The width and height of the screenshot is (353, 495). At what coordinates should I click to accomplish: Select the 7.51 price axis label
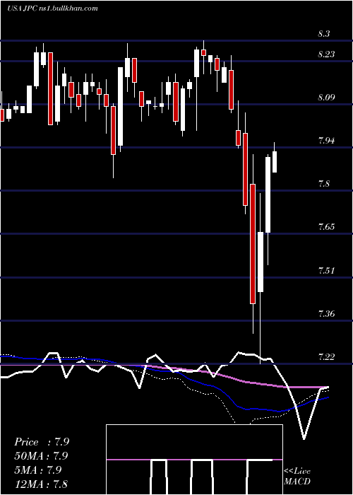(x=326, y=271)
